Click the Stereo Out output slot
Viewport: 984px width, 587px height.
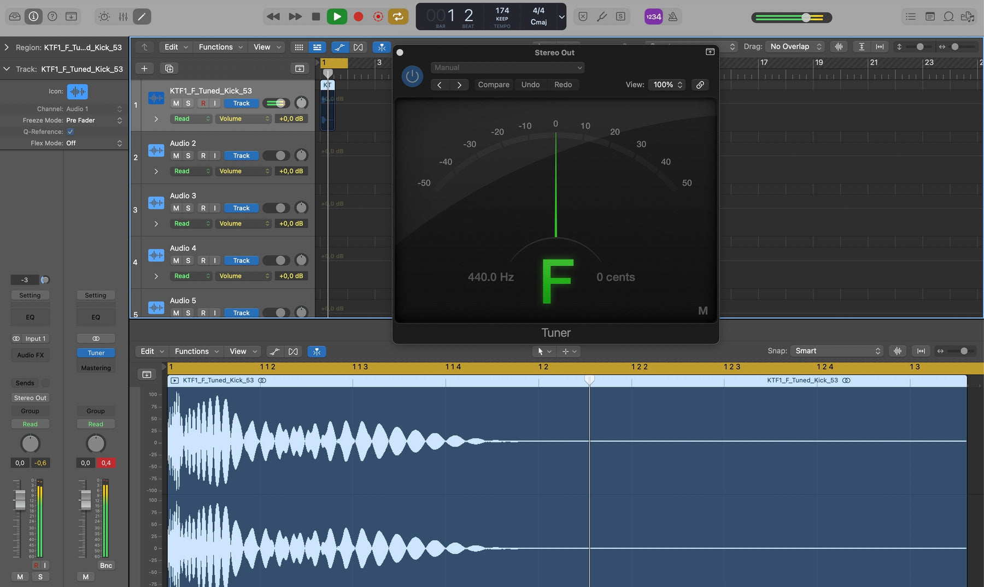pos(30,398)
